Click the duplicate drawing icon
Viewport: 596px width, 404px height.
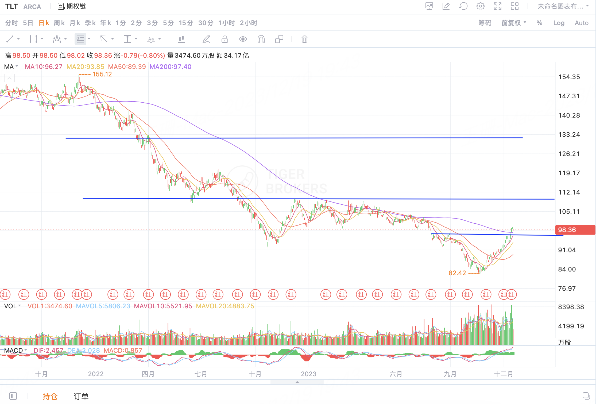click(x=279, y=39)
